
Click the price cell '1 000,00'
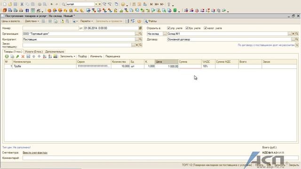[x=166, y=66]
